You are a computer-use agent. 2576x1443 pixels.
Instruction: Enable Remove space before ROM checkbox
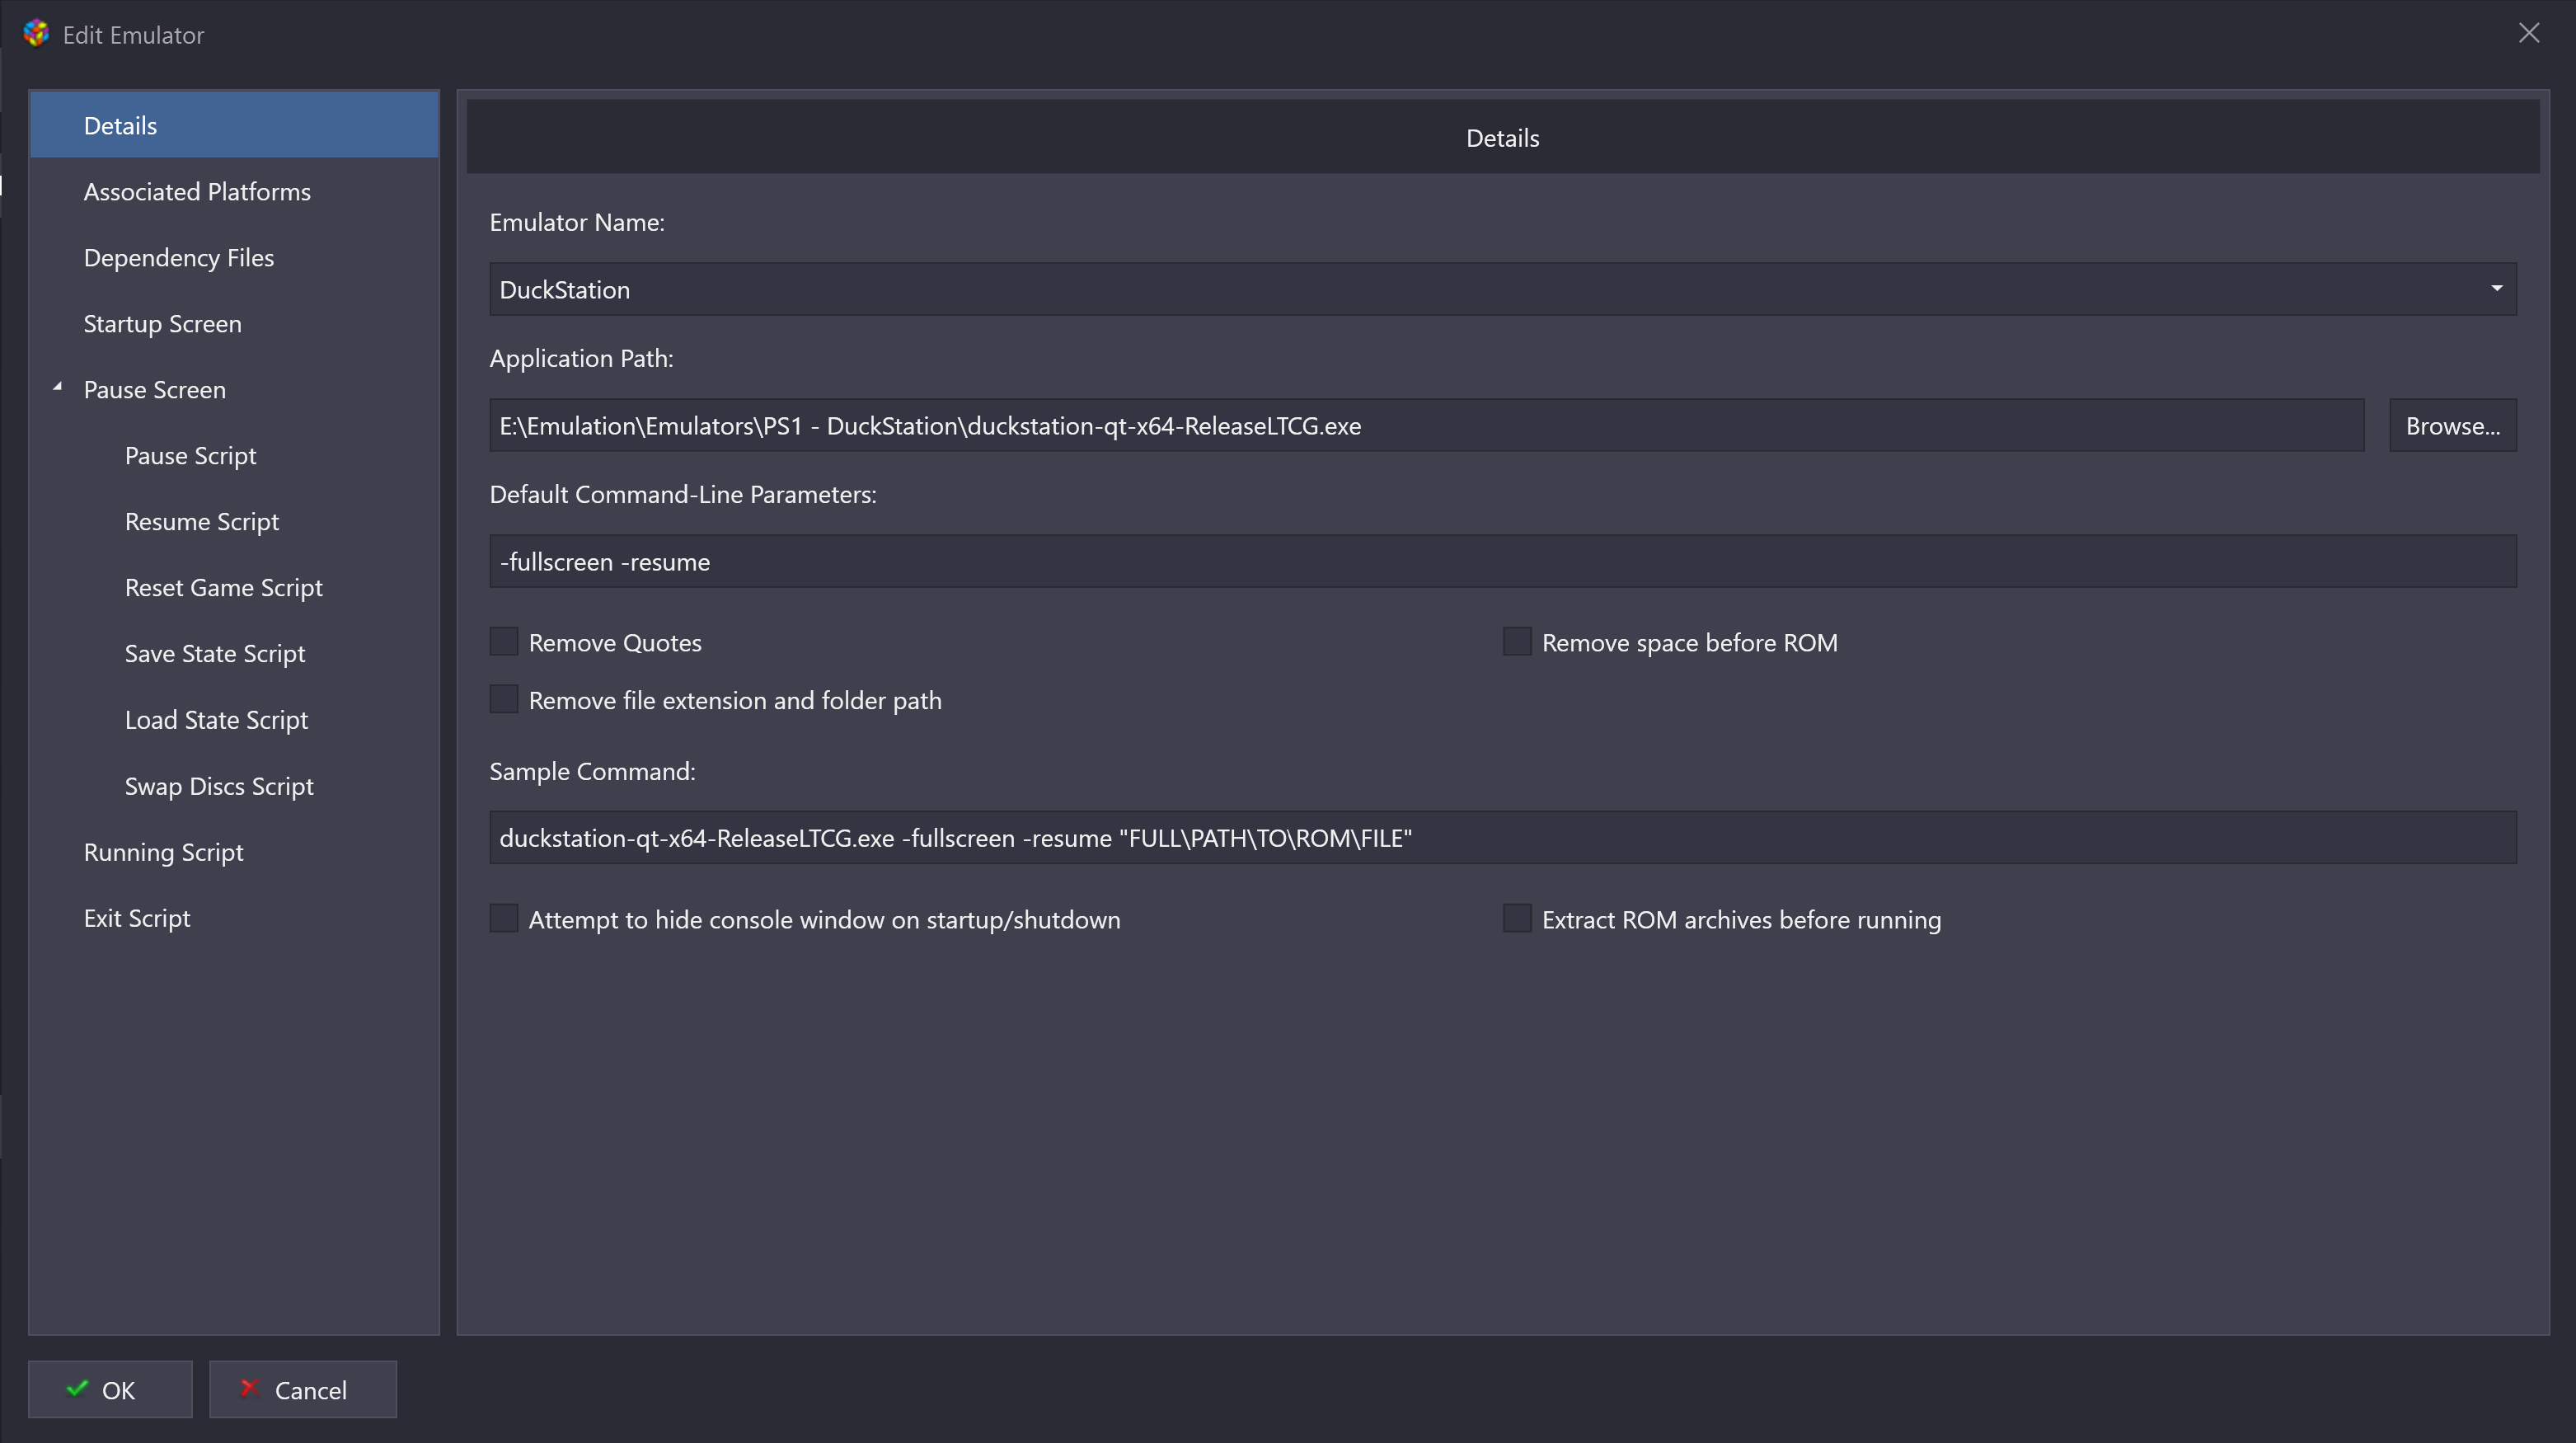click(1517, 642)
